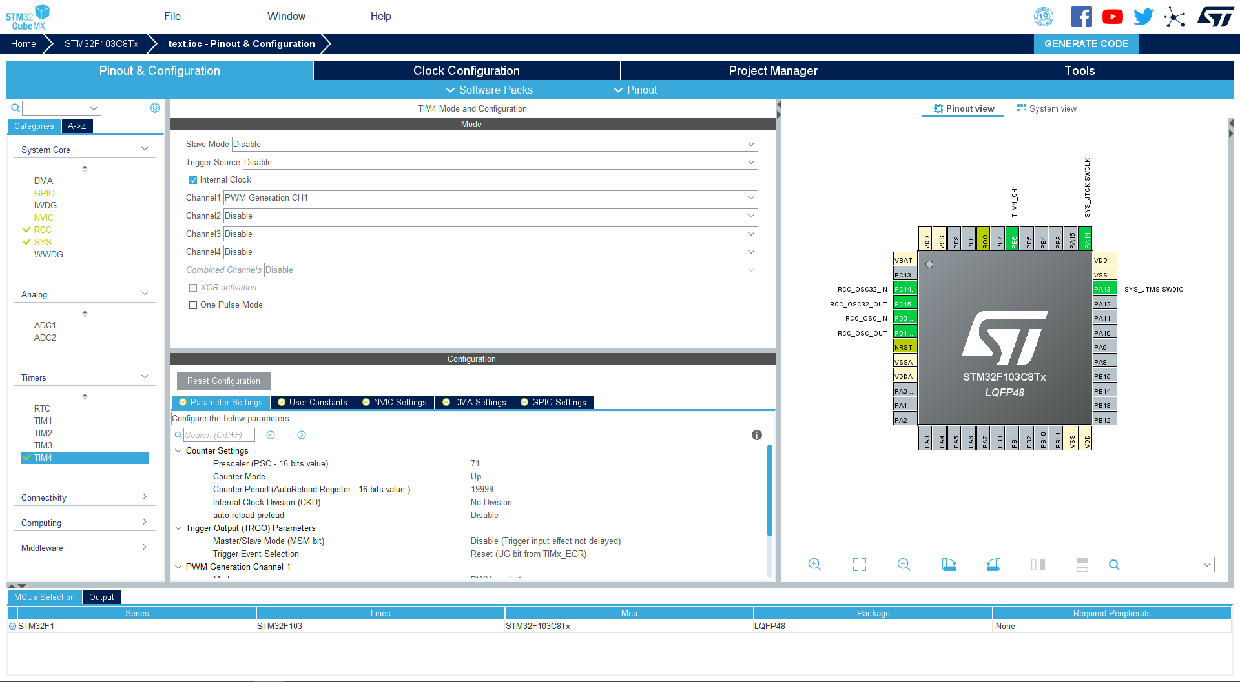
Task: Click the ST logo in the top bar
Action: (x=1215, y=17)
